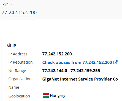Select the 77.242.152.200 page heading tab

tap(19, 13)
